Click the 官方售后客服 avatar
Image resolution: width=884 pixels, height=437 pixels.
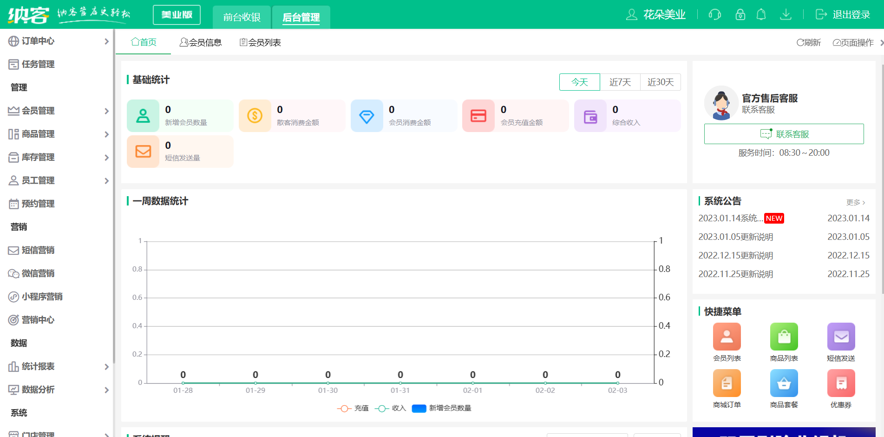pos(721,103)
